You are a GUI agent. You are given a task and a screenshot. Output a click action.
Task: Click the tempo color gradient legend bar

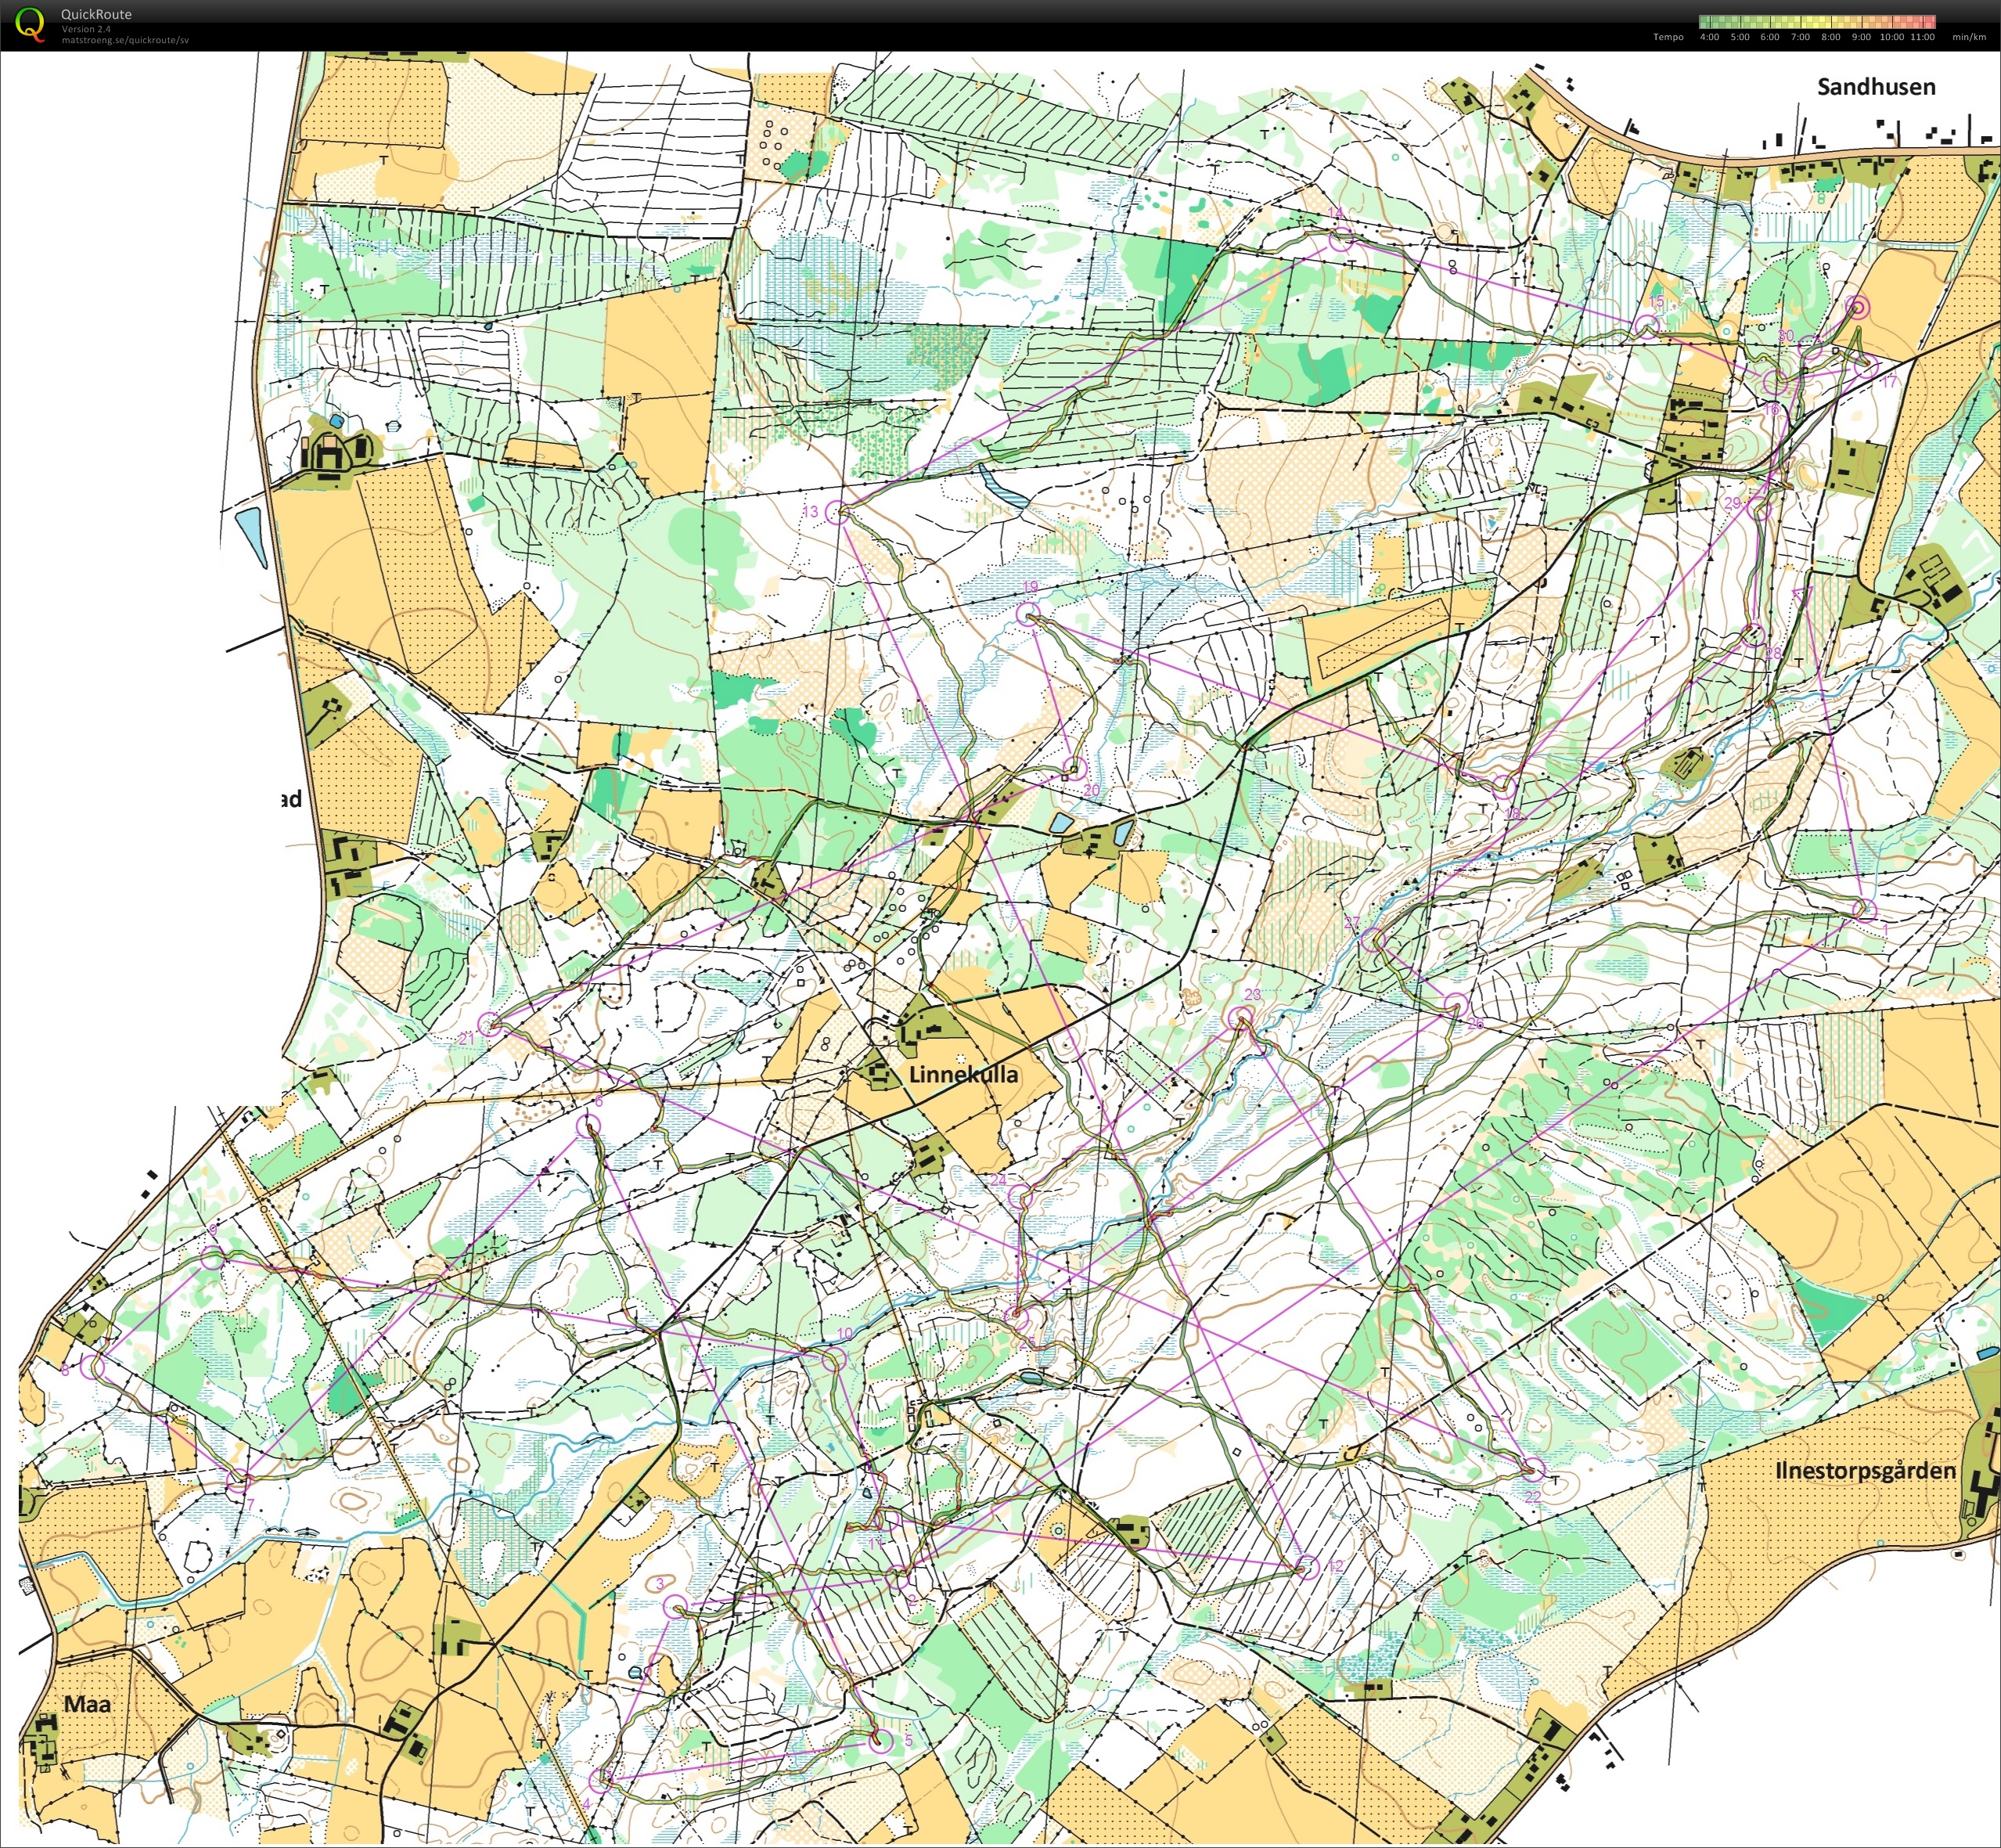click(x=1817, y=21)
